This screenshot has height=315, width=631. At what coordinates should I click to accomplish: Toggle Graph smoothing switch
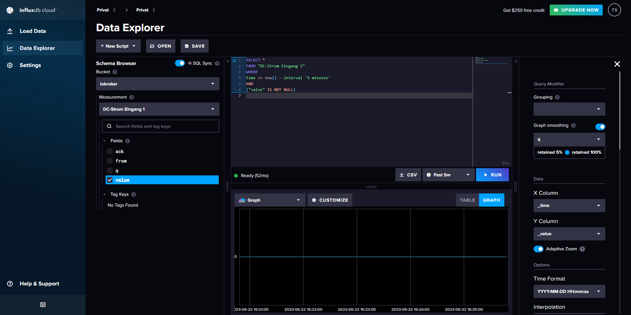coord(600,127)
